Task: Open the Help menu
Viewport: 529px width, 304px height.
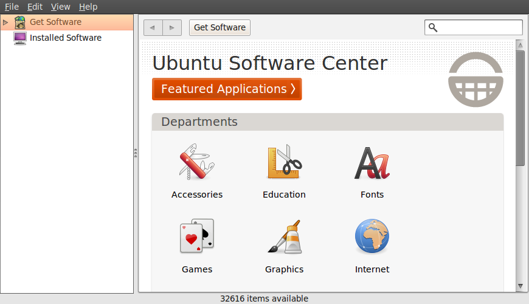Action: tap(88, 7)
